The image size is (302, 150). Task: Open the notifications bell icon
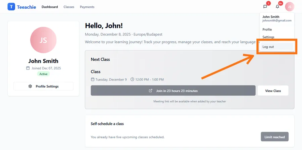pos(278,7)
